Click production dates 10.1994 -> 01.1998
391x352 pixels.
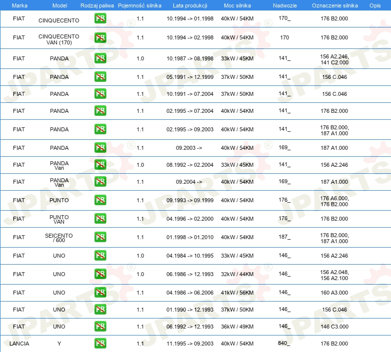(190, 18)
